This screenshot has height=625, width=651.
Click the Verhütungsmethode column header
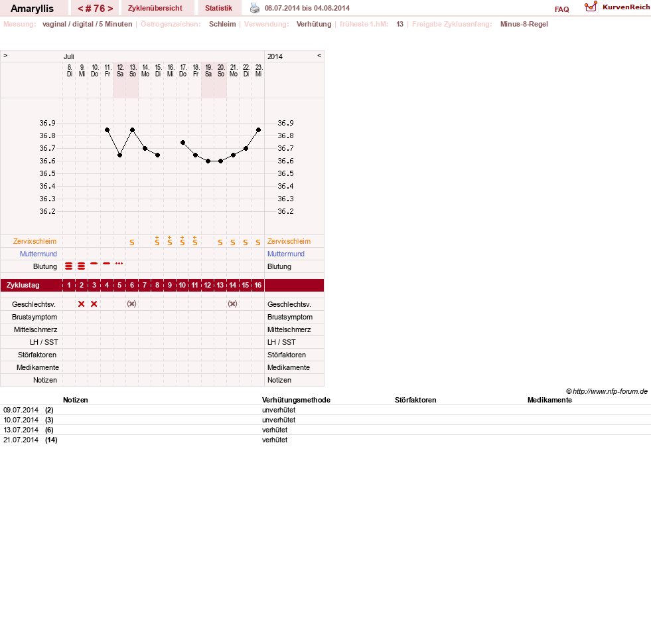tap(296, 400)
